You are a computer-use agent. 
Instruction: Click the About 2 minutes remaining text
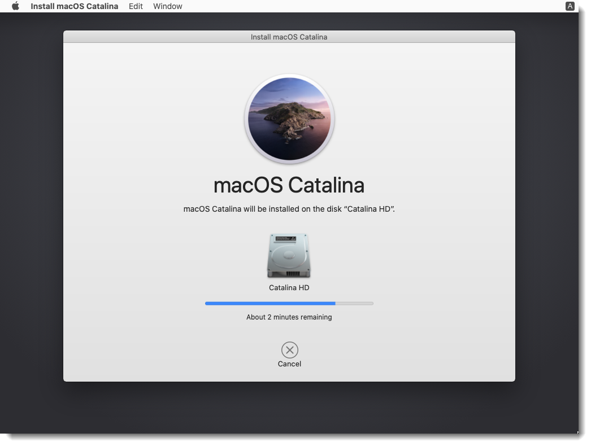[x=289, y=317]
